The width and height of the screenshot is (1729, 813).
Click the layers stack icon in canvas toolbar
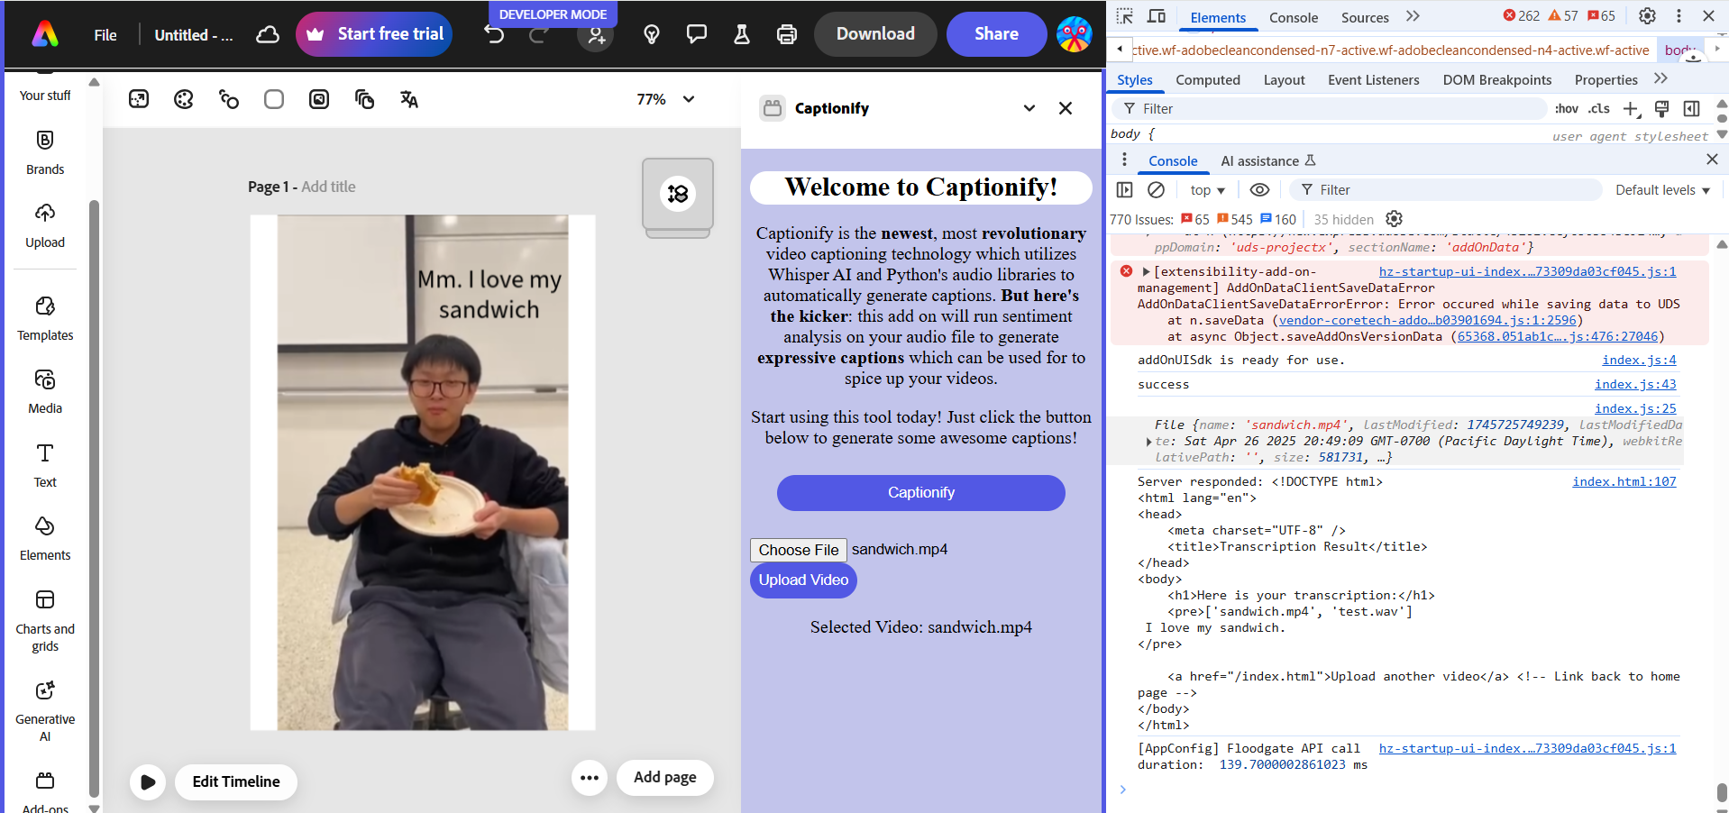pyautogui.click(x=364, y=99)
